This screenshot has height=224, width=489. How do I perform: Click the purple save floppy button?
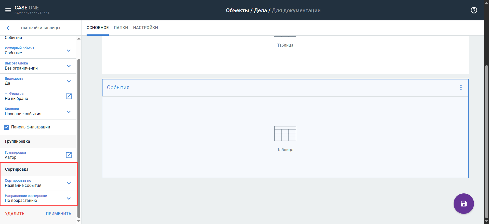[x=464, y=204]
